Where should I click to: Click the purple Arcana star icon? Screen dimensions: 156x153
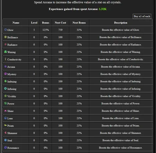(x=6, y=66)
